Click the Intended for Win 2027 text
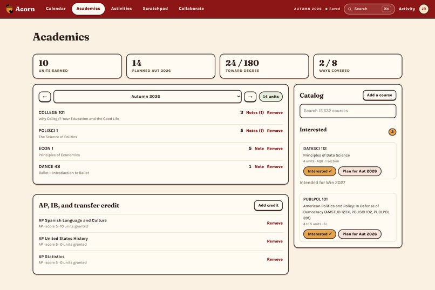Screen dimensions: 435x290 [x=322, y=183]
